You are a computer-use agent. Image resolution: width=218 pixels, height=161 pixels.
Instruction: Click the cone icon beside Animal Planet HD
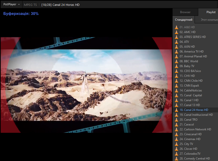pos(176,56)
